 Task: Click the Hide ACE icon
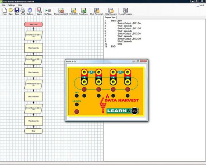coord(73,11)
